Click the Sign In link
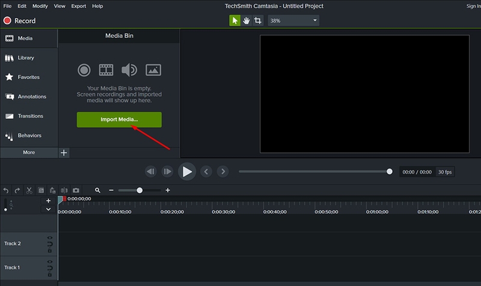This screenshot has width=481, height=286. (x=473, y=6)
